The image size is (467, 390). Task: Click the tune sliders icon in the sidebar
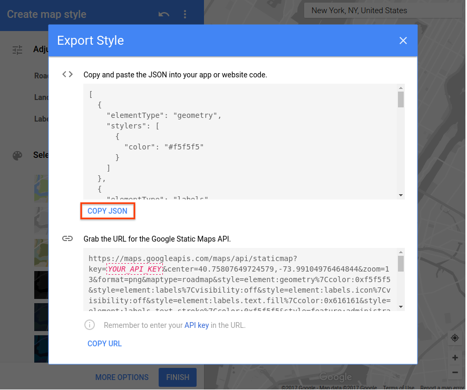(17, 49)
